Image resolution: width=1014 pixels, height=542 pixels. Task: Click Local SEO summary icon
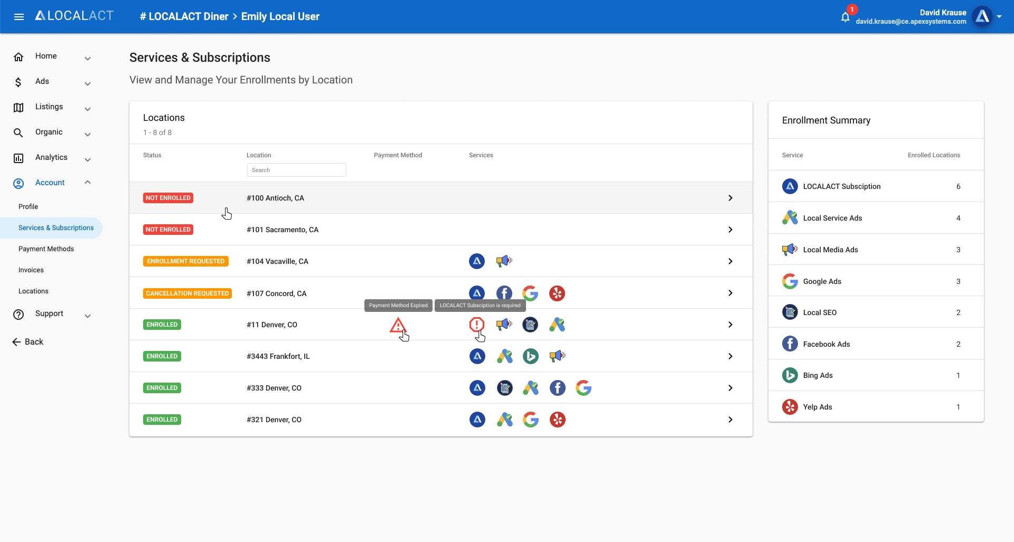[790, 312]
